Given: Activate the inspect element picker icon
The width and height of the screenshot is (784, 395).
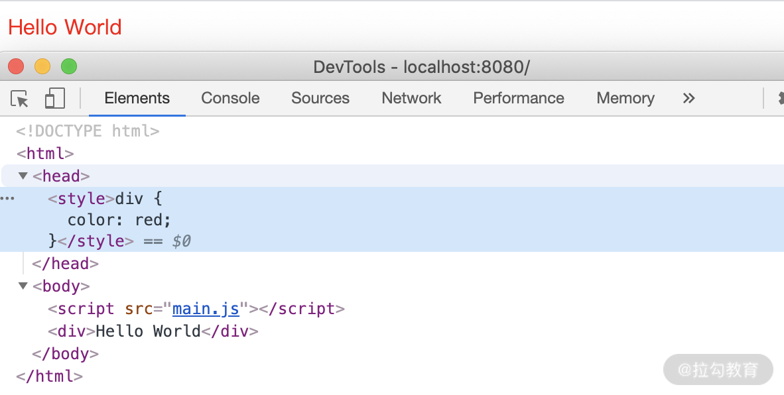Looking at the screenshot, I should click(20, 99).
